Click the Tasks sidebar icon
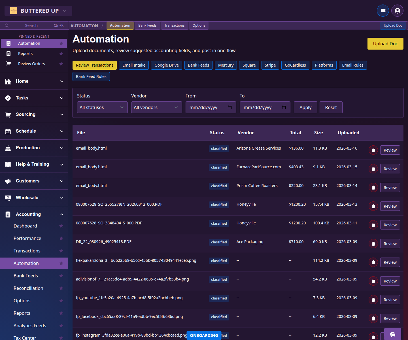The height and width of the screenshot is (340, 408). (x=8, y=98)
